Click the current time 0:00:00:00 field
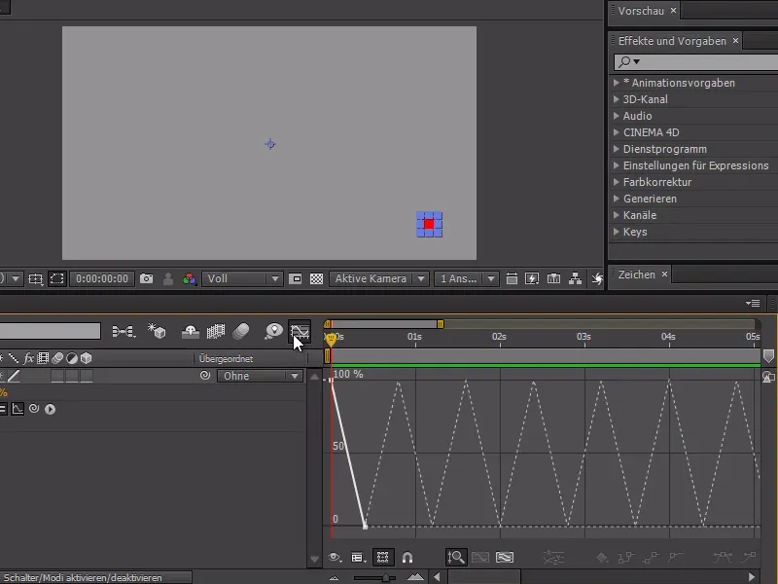Screen dimensions: 778x584 pyautogui.click(x=102, y=278)
